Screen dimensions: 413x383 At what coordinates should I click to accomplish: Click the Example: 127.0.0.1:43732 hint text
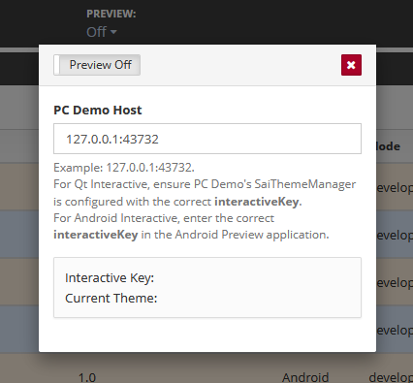(x=124, y=168)
